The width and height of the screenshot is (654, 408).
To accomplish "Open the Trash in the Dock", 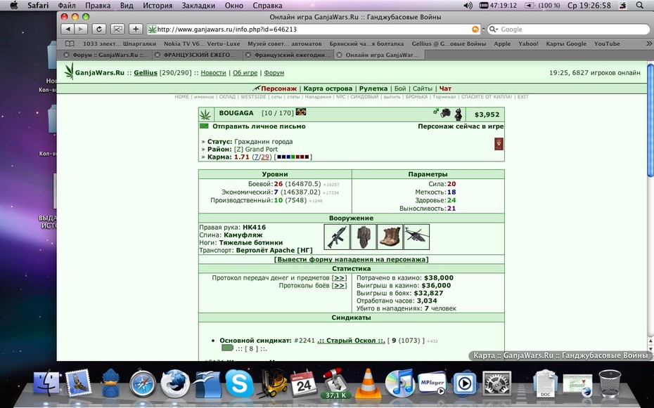I will click(x=610, y=383).
